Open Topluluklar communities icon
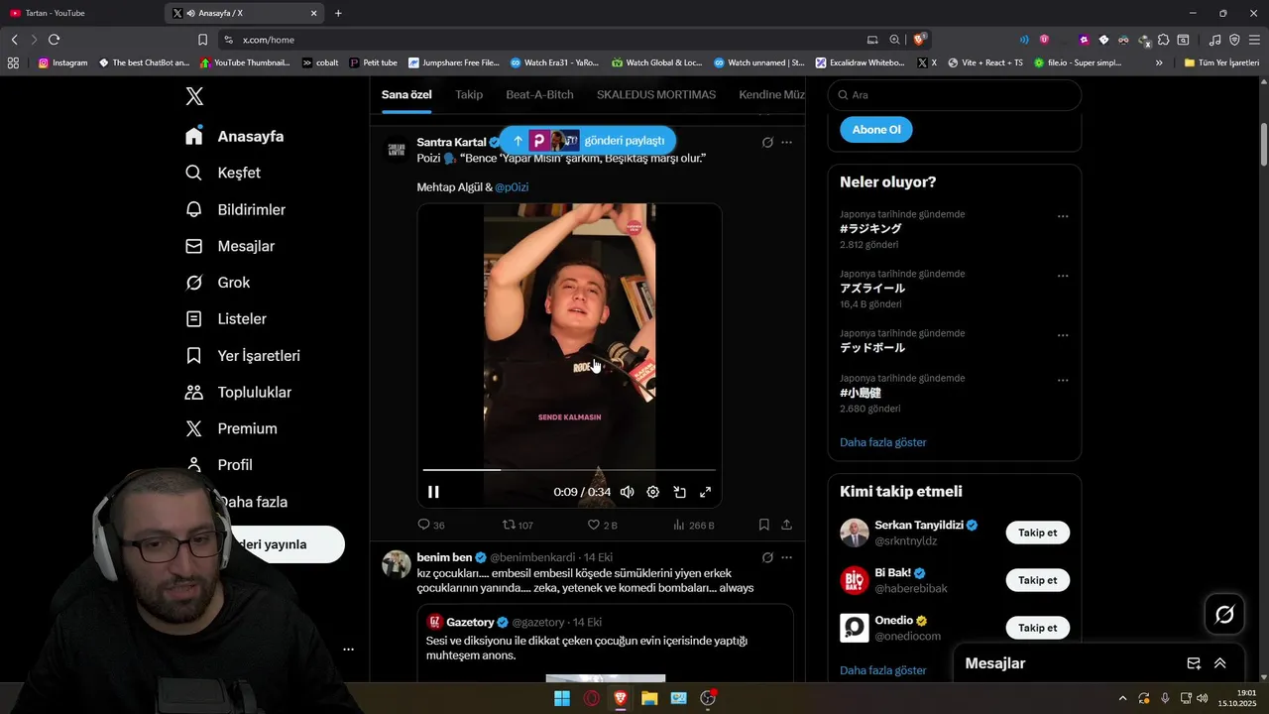 194,392
